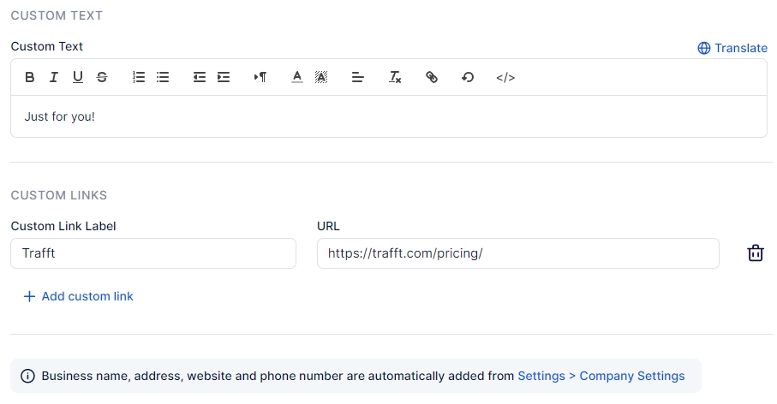
Task: Apply italic formatting in the editor
Action: click(54, 77)
